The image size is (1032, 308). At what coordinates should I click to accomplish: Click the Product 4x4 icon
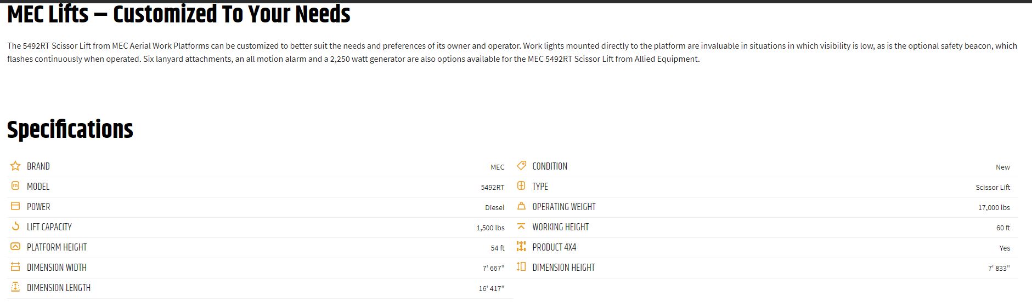point(521,247)
